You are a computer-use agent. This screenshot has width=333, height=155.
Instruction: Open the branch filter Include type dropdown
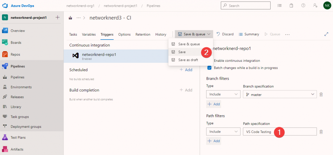pyautogui.click(x=223, y=94)
